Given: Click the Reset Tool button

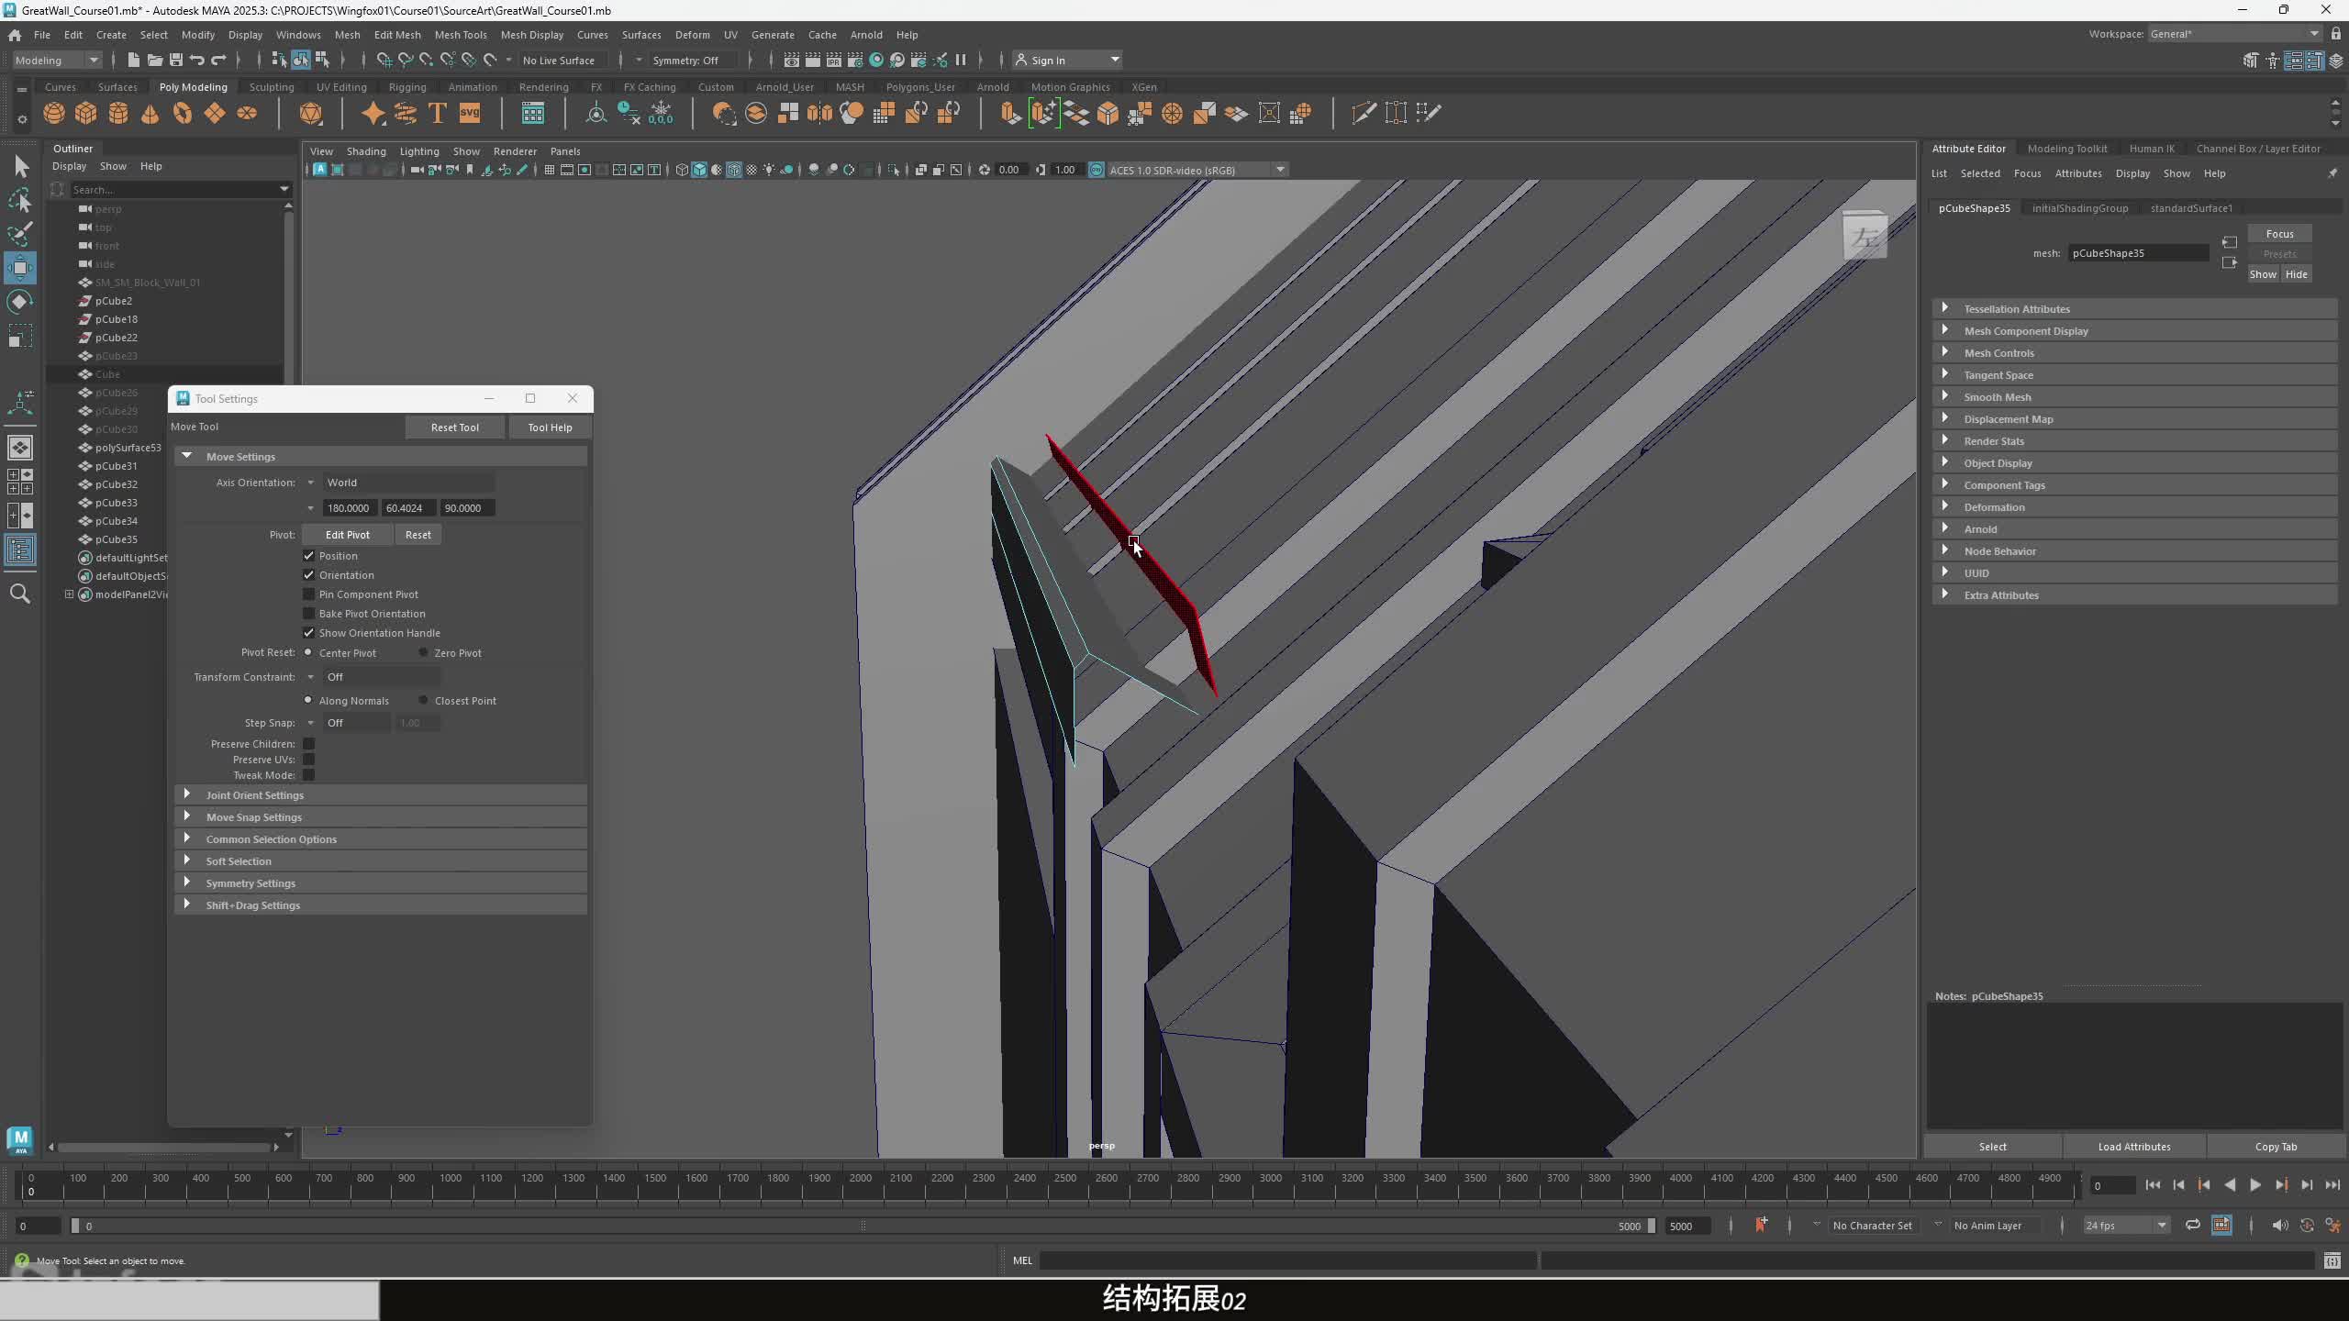Looking at the screenshot, I should 455,427.
